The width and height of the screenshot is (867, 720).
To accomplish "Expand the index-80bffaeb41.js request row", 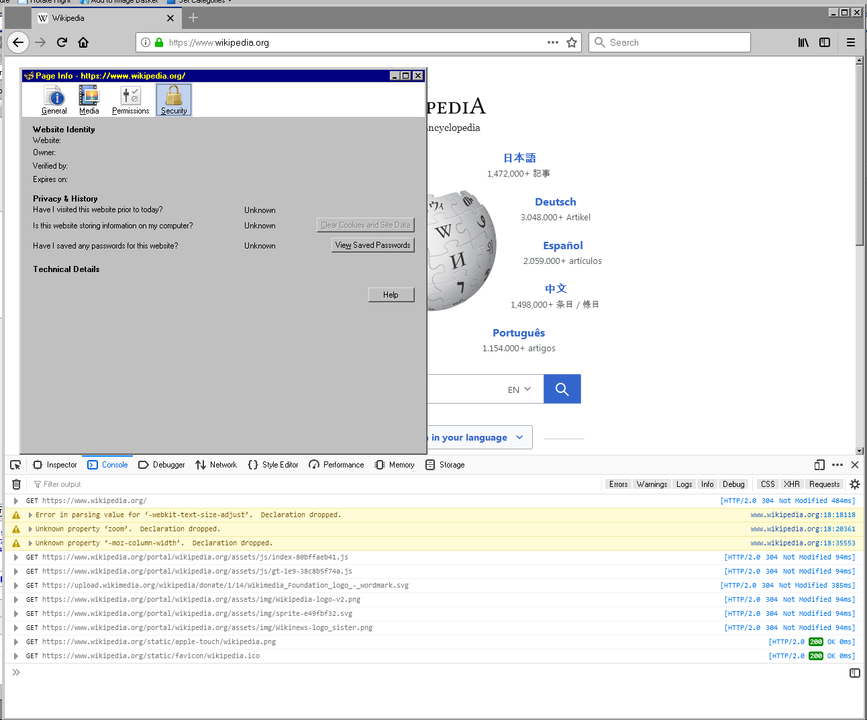I will coord(16,557).
